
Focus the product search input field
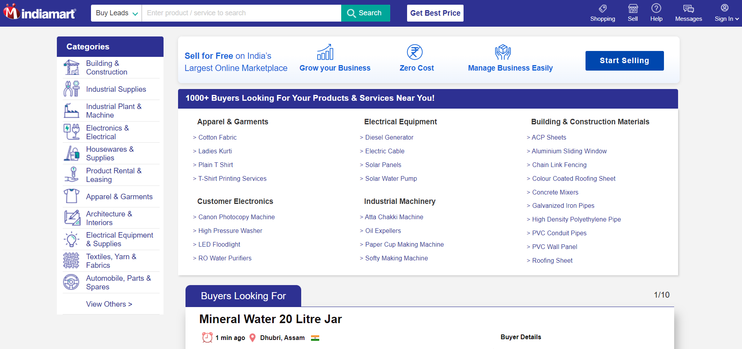coord(242,13)
